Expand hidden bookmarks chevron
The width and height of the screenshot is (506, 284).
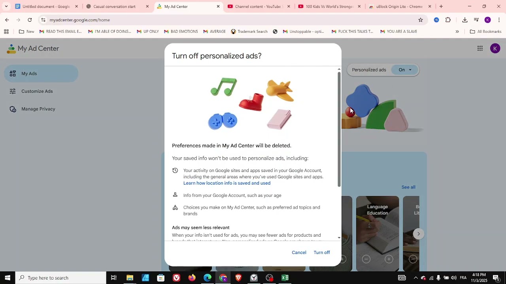[457, 32]
